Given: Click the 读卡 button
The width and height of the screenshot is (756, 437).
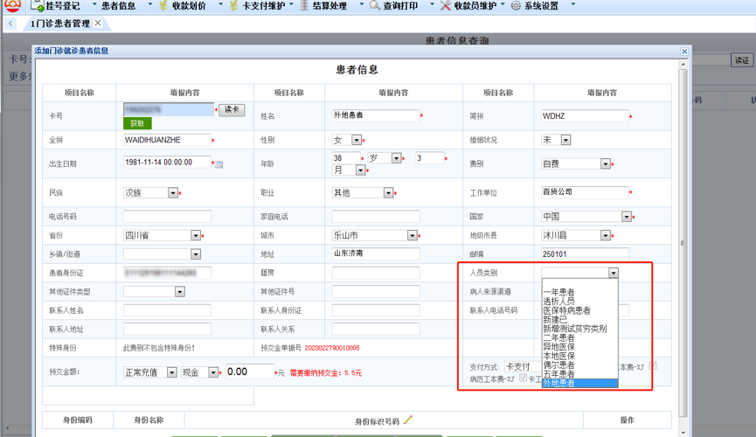Looking at the screenshot, I should point(232,109).
